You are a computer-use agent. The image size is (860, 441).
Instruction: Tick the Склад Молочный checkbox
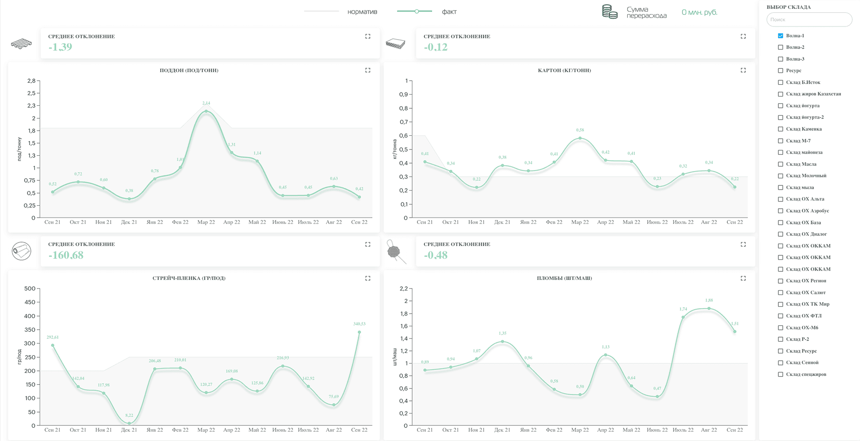coord(781,175)
